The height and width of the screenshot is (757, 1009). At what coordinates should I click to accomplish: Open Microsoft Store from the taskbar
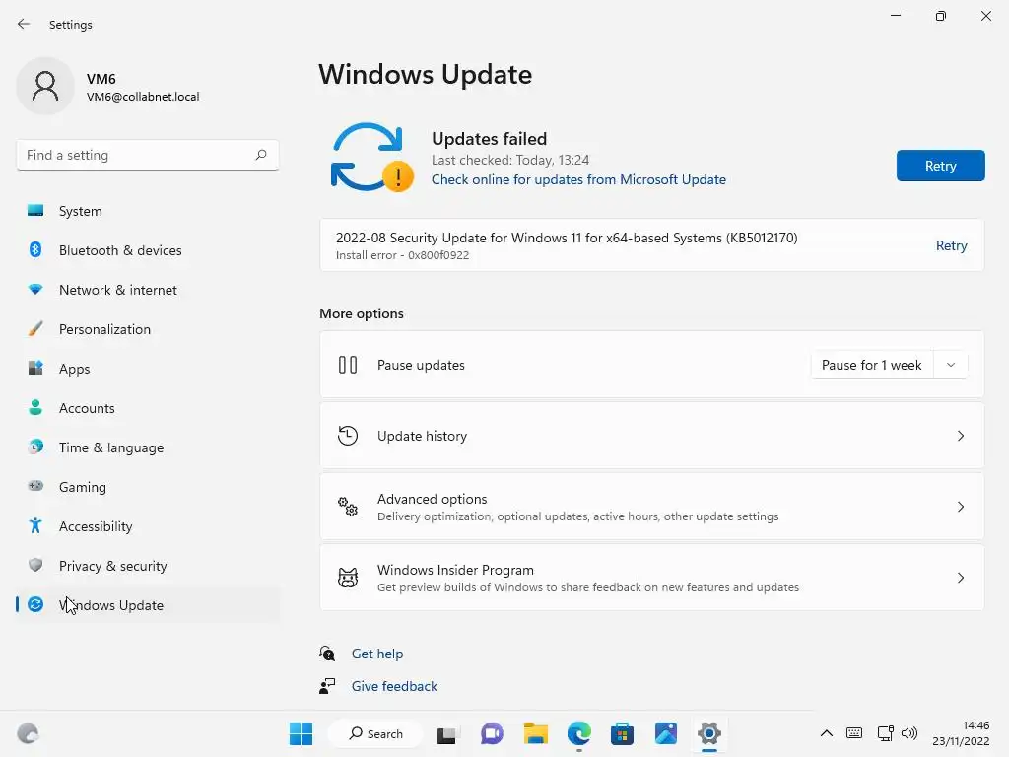click(x=623, y=733)
